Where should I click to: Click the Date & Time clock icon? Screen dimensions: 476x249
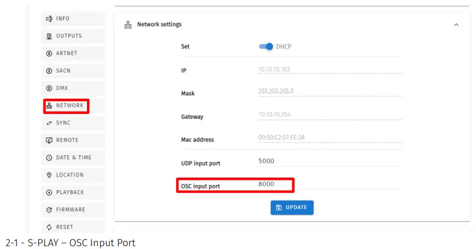pos(49,158)
